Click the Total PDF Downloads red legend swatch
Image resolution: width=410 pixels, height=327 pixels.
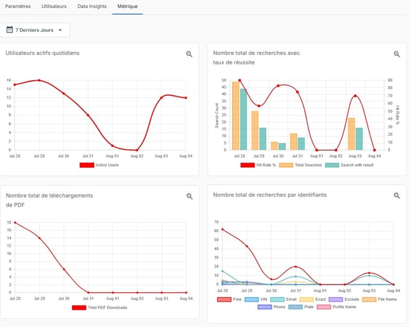tap(79, 307)
